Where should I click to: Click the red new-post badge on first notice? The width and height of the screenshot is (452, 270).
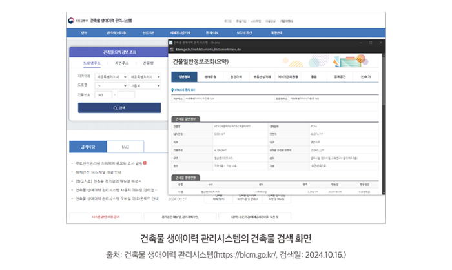(145, 164)
